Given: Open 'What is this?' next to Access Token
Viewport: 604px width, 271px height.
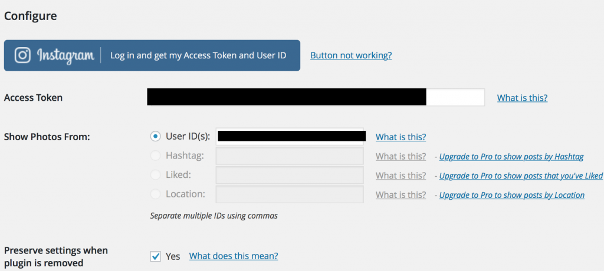Looking at the screenshot, I should 522,98.
